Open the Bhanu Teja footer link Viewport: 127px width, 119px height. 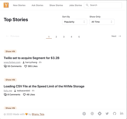38,114
